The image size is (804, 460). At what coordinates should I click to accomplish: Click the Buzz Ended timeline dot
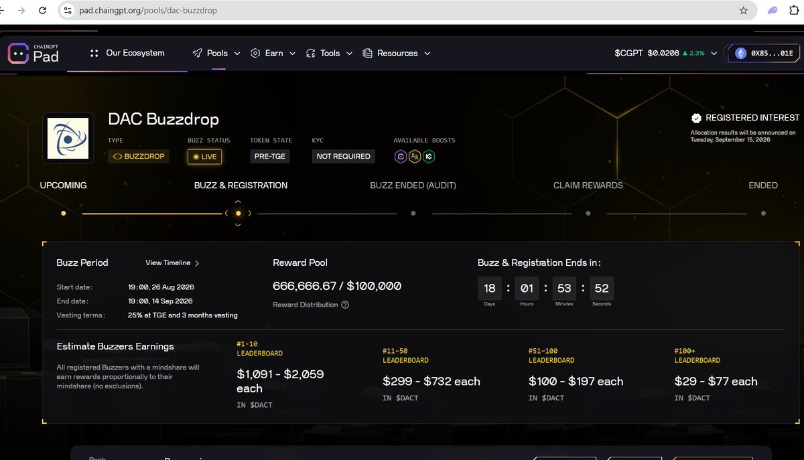click(x=413, y=214)
